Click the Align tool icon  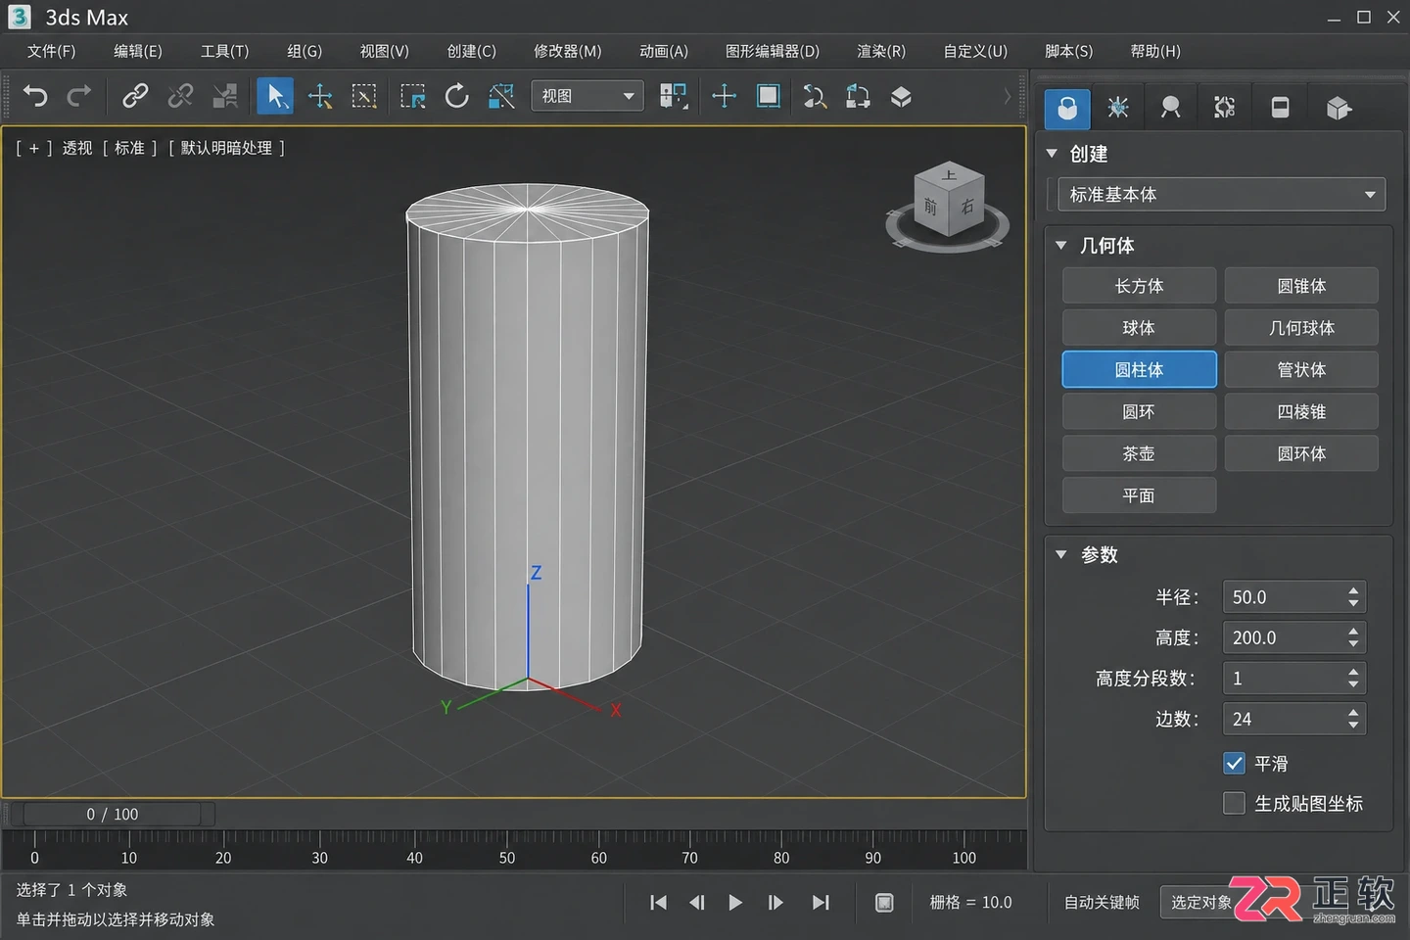pos(859,96)
